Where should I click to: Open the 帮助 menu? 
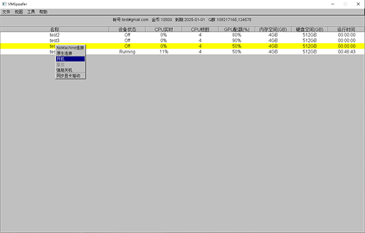[43, 12]
